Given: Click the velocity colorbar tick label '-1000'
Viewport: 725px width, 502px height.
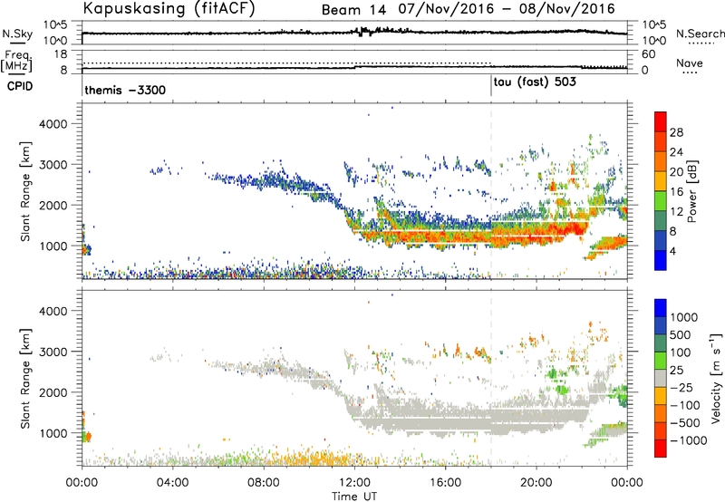Looking at the screenshot, I should pos(689,440).
